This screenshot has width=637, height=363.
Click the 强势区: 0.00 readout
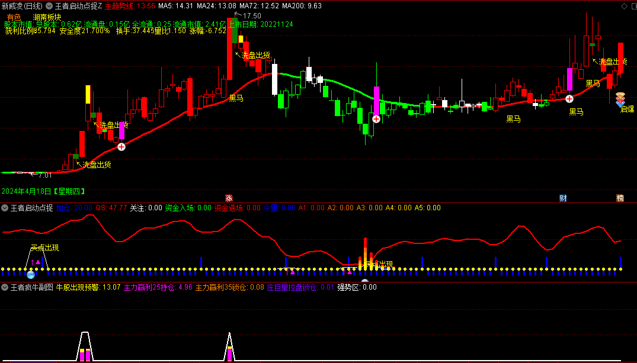coord(357,287)
